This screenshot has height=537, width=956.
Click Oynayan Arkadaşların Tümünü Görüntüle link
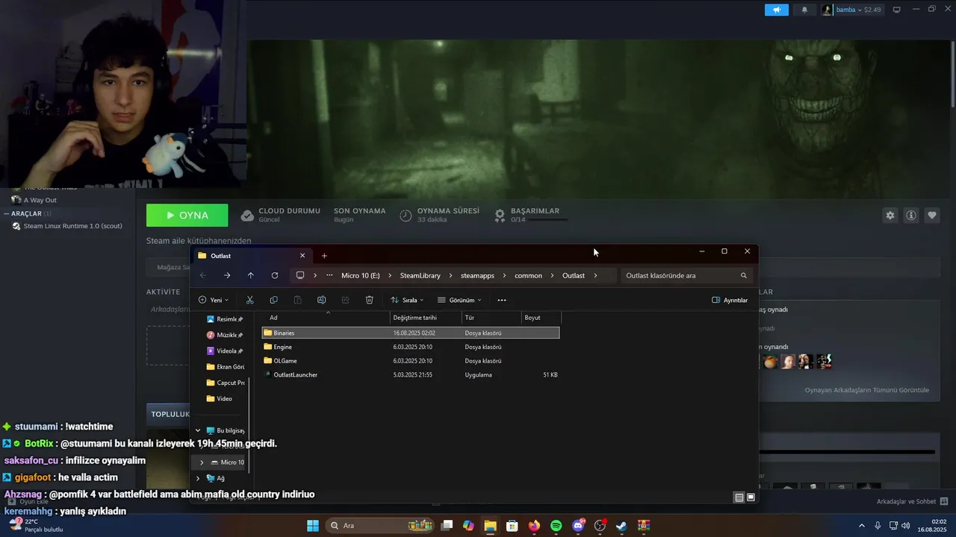(866, 390)
